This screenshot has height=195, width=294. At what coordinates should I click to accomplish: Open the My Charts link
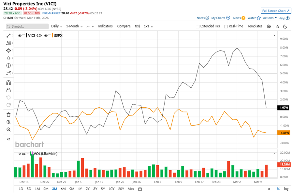pyautogui.click(x=220, y=18)
